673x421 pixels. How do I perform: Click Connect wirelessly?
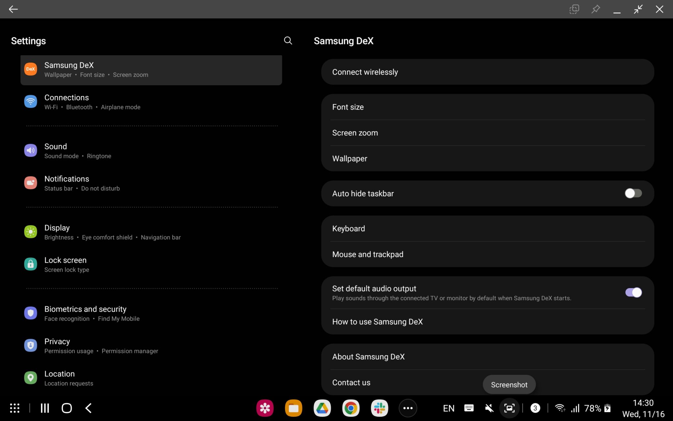coord(365,72)
